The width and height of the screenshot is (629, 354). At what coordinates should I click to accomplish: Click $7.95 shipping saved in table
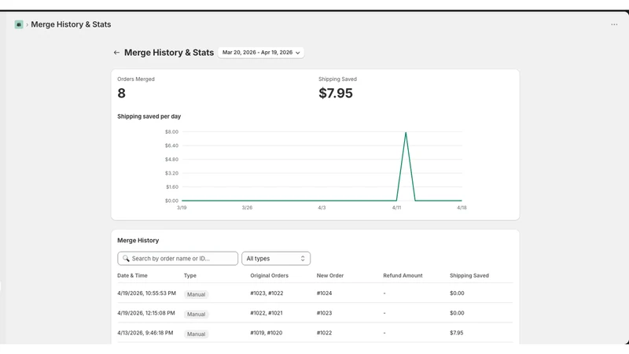click(x=457, y=333)
